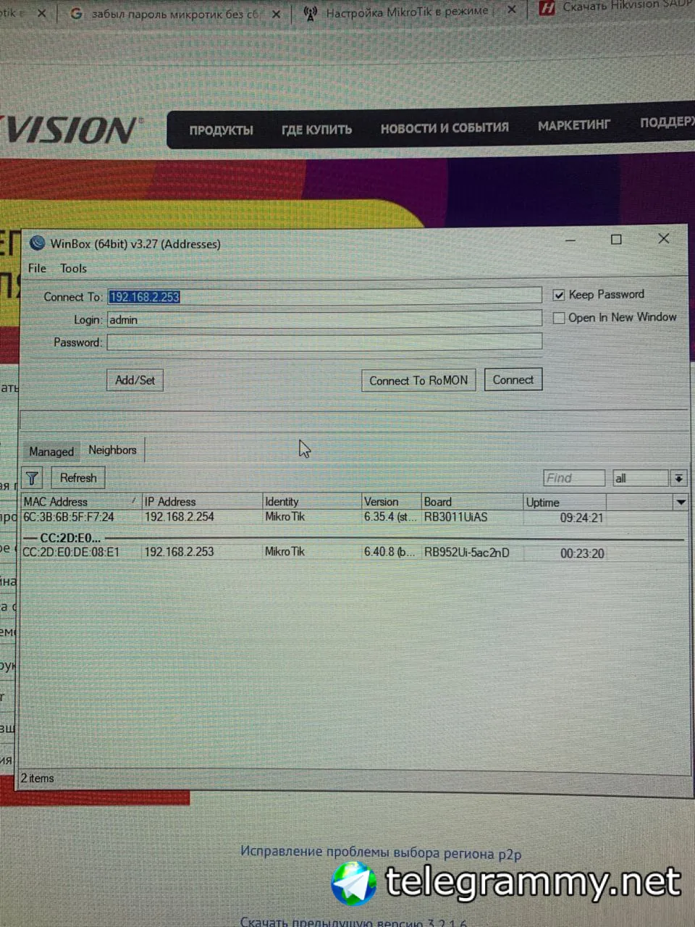Click Connect To RoMON button
The height and width of the screenshot is (927, 695).
(x=418, y=380)
